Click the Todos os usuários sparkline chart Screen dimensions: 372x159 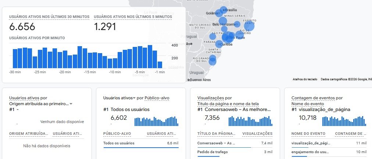tap(156, 121)
